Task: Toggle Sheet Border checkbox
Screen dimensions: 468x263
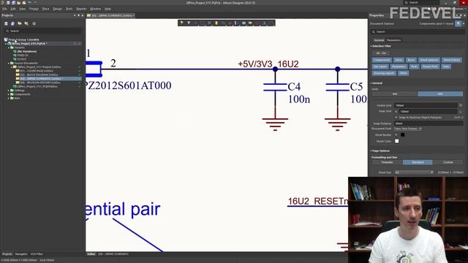Action: (x=396, y=134)
